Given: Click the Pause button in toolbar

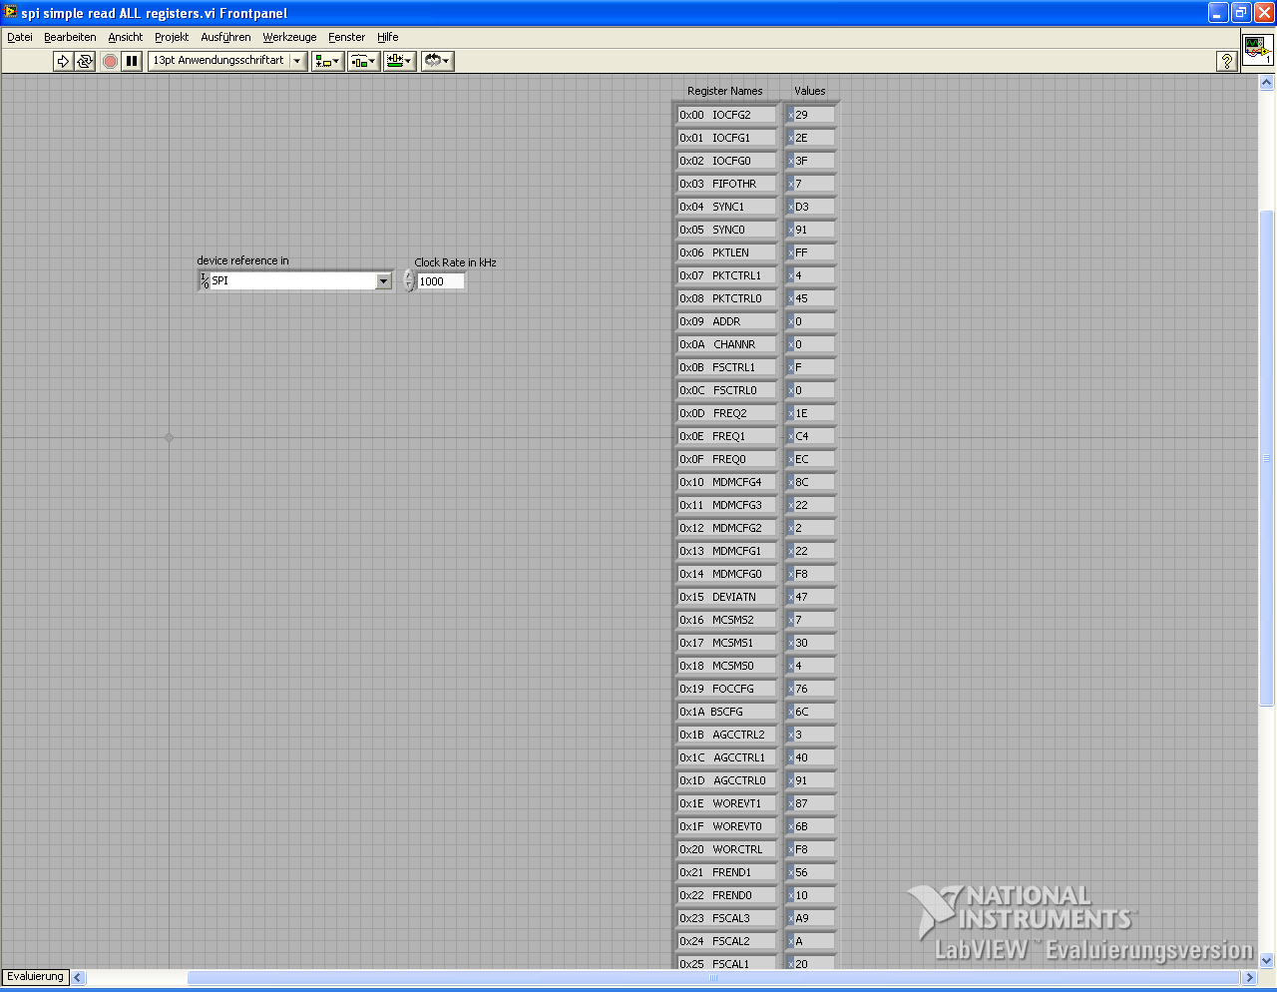Looking at the screenshot, I should [132, 61].
